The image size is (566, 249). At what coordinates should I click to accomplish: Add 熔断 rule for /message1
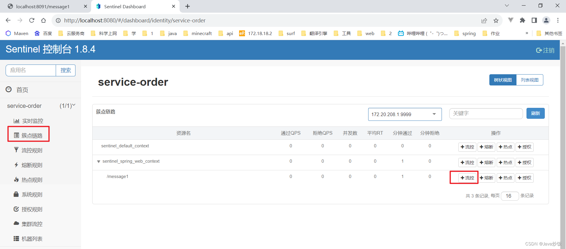[486, 178]
